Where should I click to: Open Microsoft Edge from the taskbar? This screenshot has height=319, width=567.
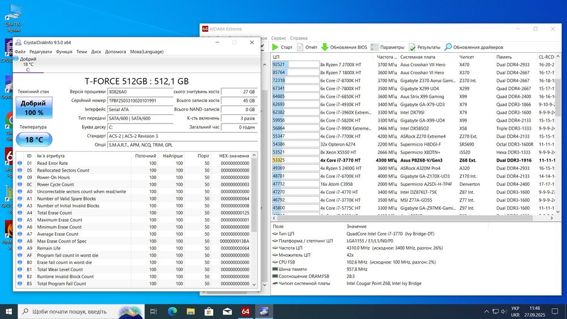point(172,312)
